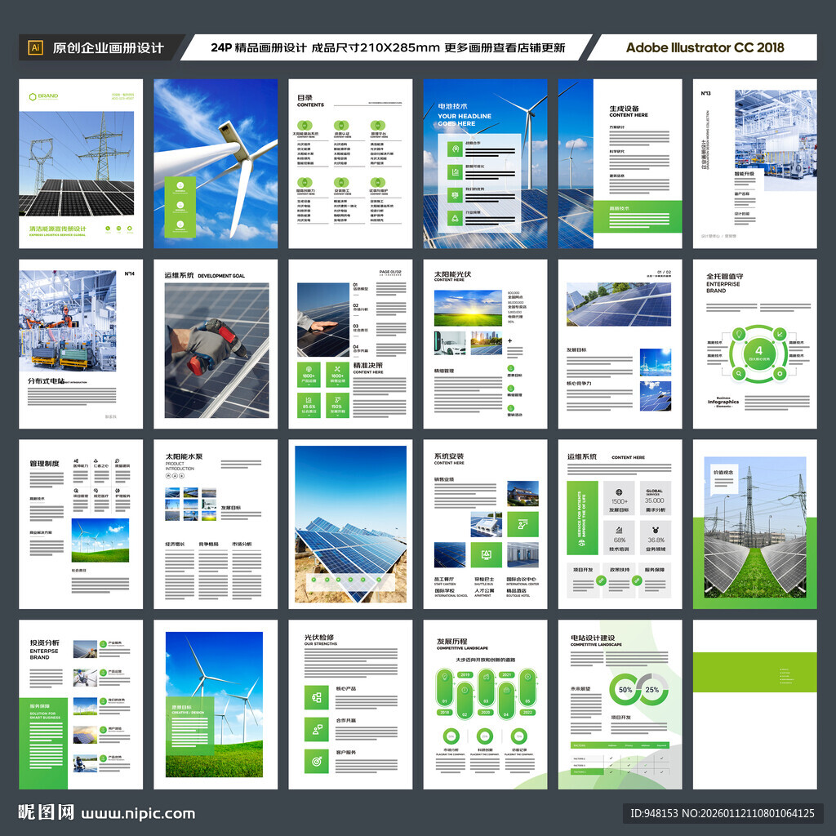836x836 pixels.
Task: Click the gloved hand with drill photo
Action: pos(216,350)
